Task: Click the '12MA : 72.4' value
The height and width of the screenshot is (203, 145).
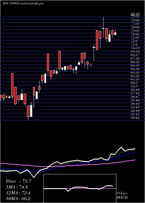Action: 18,193
